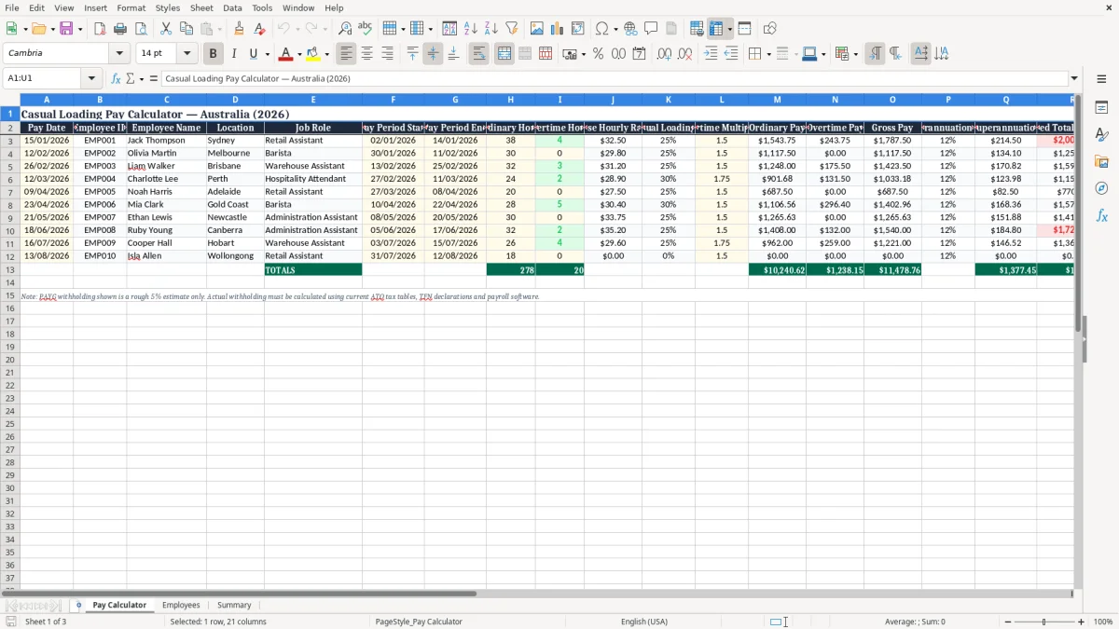Expand the formula bar arrow
This screenshot has width=1119, height=629.
click(x=1074, y=78)
